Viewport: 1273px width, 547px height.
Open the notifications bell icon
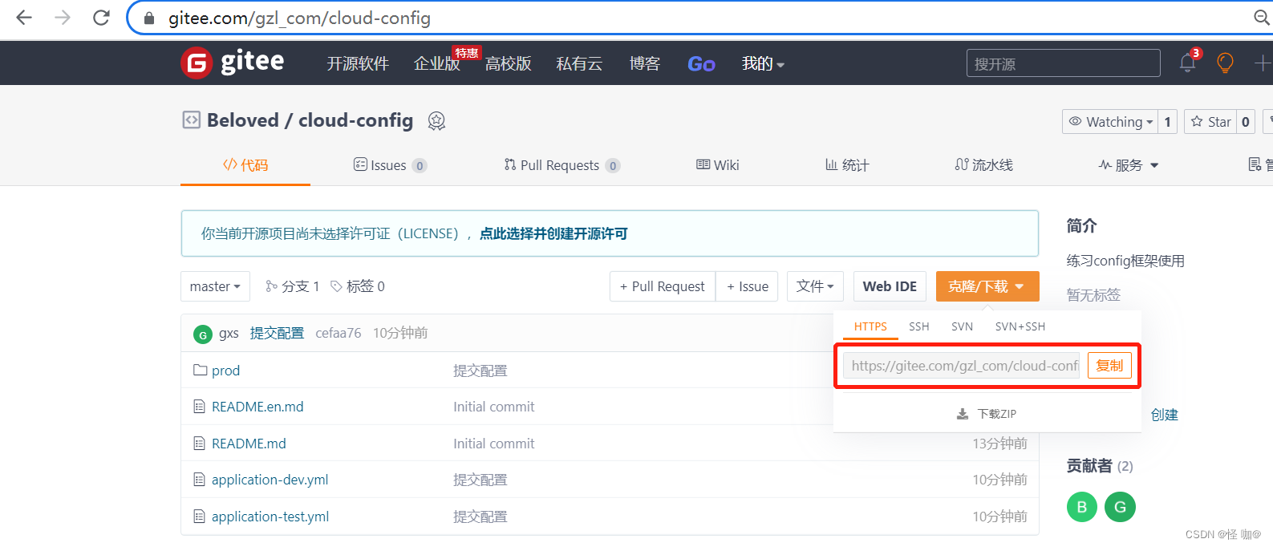click(x=1188, y=63)
